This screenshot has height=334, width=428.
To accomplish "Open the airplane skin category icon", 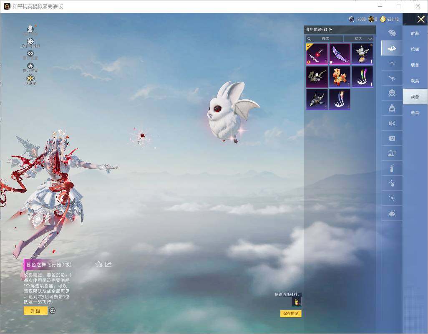I will click(x=392, y=78).
